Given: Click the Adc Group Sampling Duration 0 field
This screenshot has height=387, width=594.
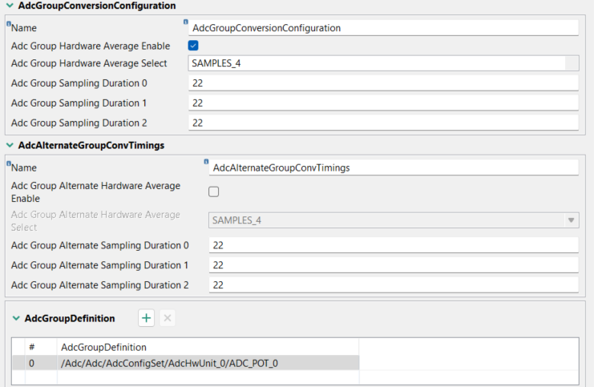Looking at the screenshot, I should tap(383, 83).
